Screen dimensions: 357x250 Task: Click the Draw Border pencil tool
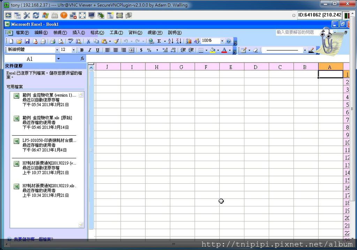click(243, 50)
